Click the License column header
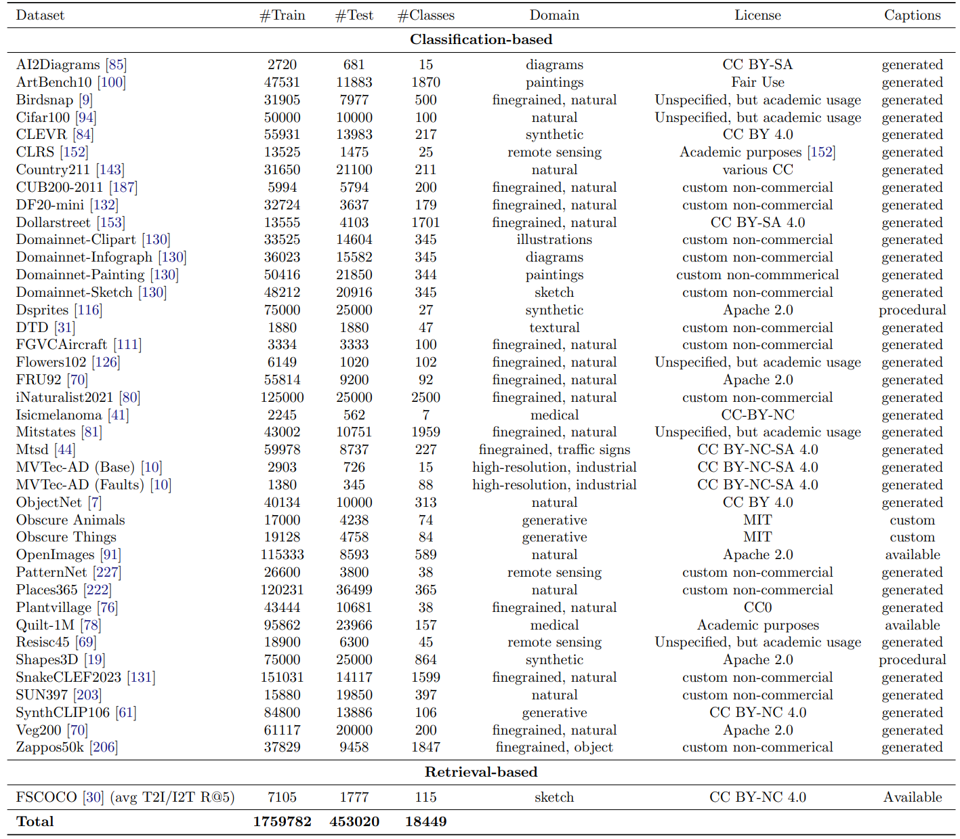The width and height of the screenshot is (960, 839). 757,15
